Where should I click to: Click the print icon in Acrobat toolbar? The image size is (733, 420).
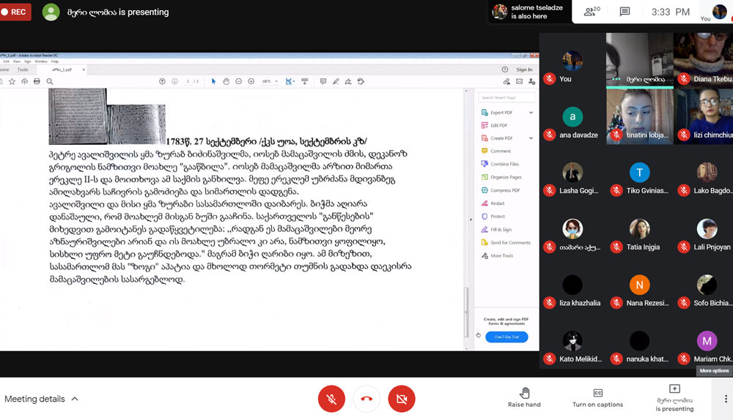pos(37,81)
